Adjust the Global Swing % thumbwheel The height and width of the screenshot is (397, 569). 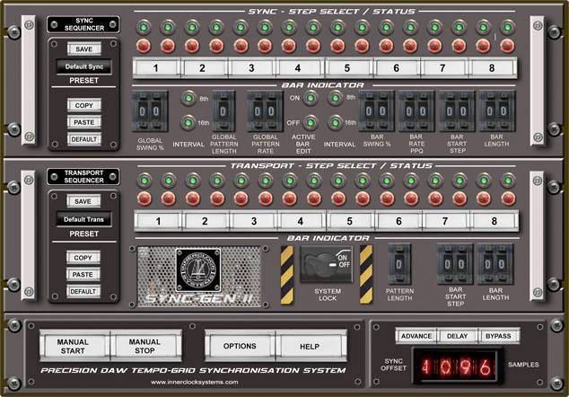tap(150, 111)
